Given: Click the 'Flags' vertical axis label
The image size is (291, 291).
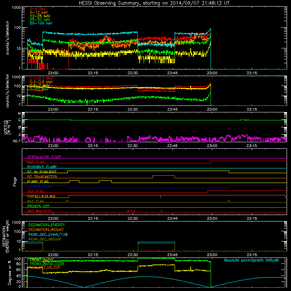Looking at the screenshot, I should click(x=15, y=182).
